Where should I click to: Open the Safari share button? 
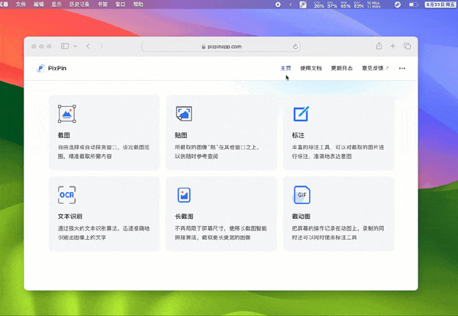[379, 46]
